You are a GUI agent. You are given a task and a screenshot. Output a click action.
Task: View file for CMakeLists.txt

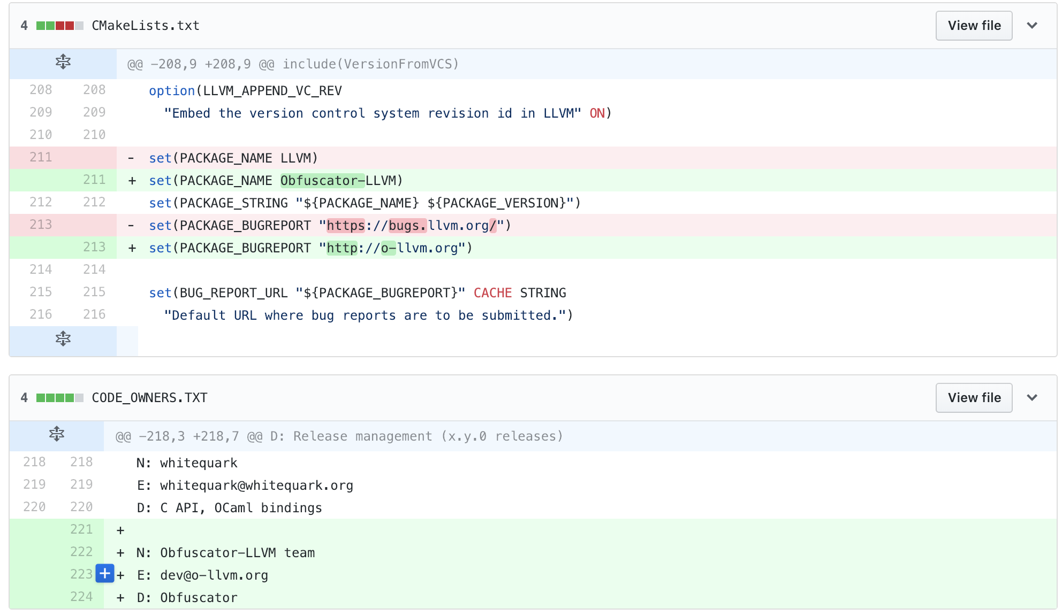click(974, 26)
